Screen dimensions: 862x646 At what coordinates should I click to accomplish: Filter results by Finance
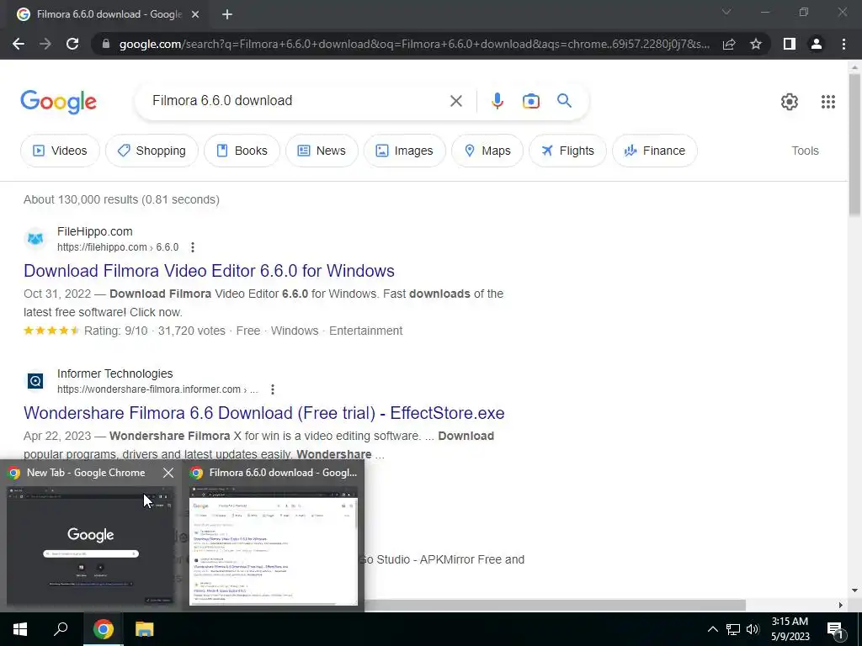coord(654,151)
